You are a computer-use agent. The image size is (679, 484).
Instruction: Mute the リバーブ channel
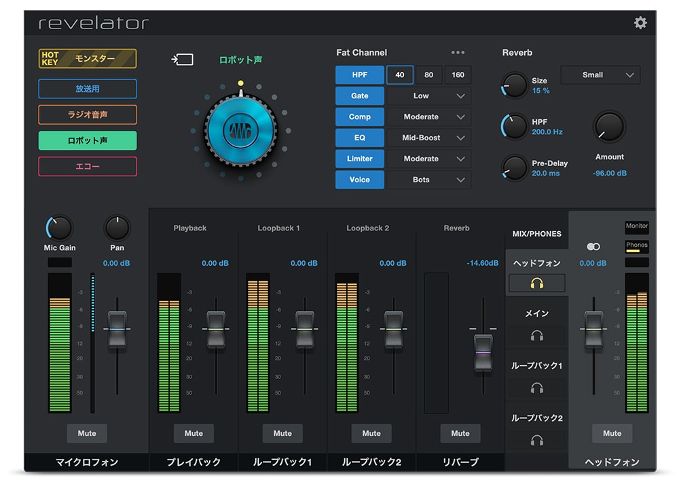[460, 433]
